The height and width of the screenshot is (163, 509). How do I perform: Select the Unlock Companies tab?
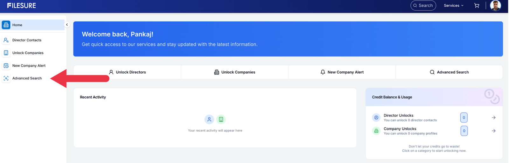(x=235, y=72)
